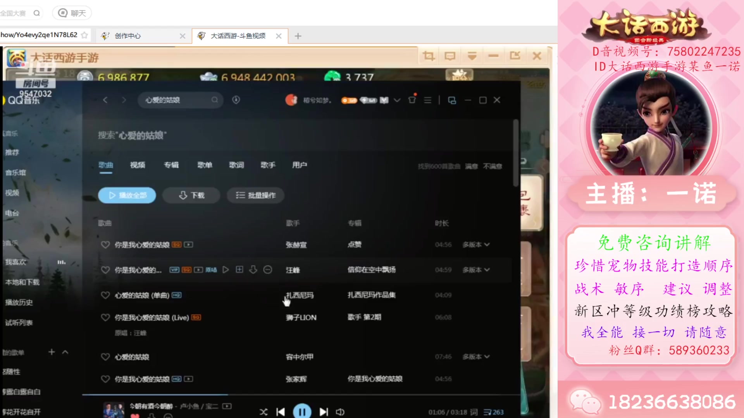Switch to 歌词 results tab
Image resolution: width=744 pixels, height=418 pixels.
236,165
